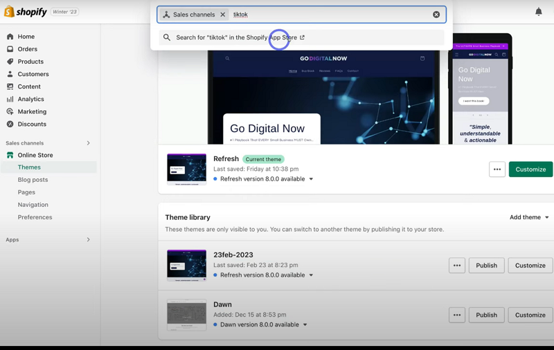The image size is (554, 350).
Task: Customize the 23feb-2023 theme
Action: coord(530,266)
